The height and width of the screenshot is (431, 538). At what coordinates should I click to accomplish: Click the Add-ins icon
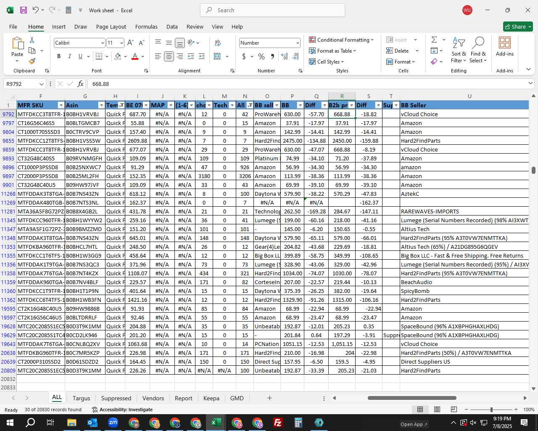505,46
